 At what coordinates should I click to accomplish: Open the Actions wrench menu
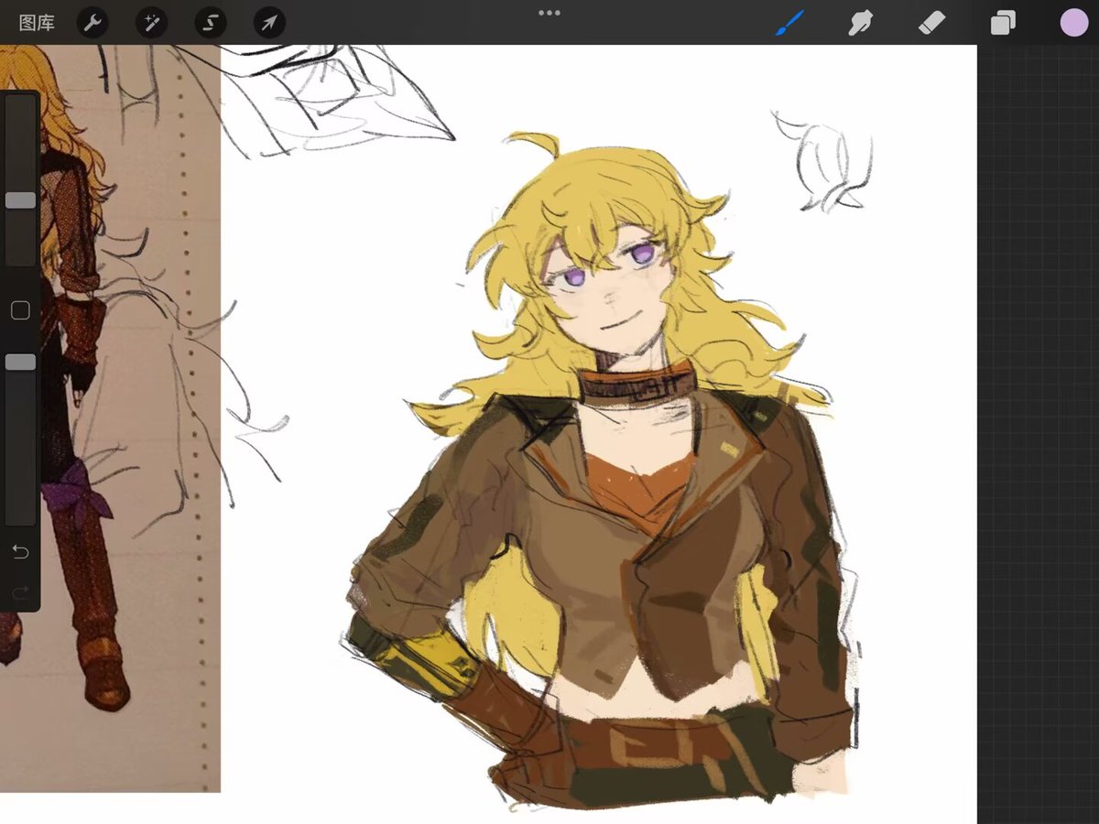pos(92,23)
